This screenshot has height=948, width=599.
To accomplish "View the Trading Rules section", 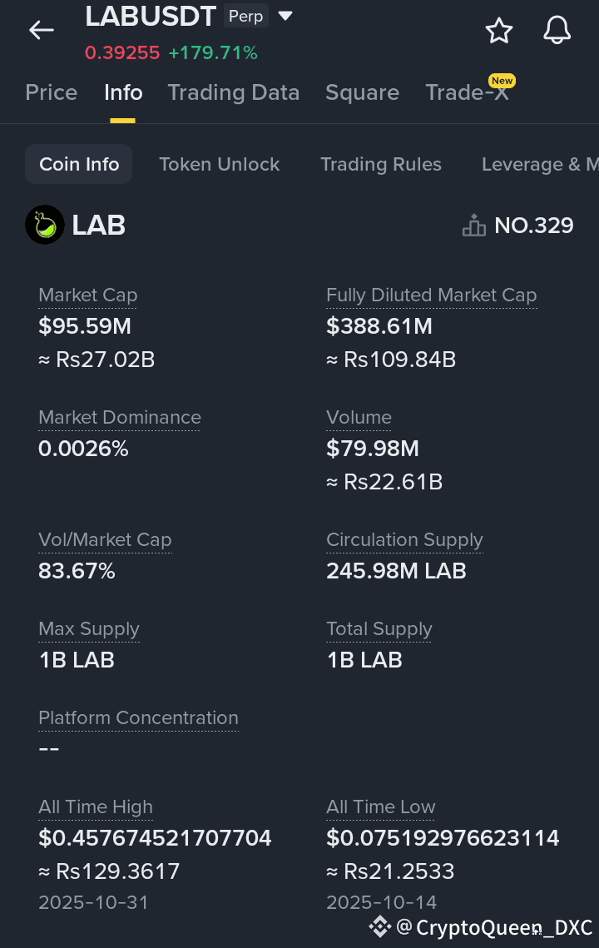I will click(x=381, y=164).
